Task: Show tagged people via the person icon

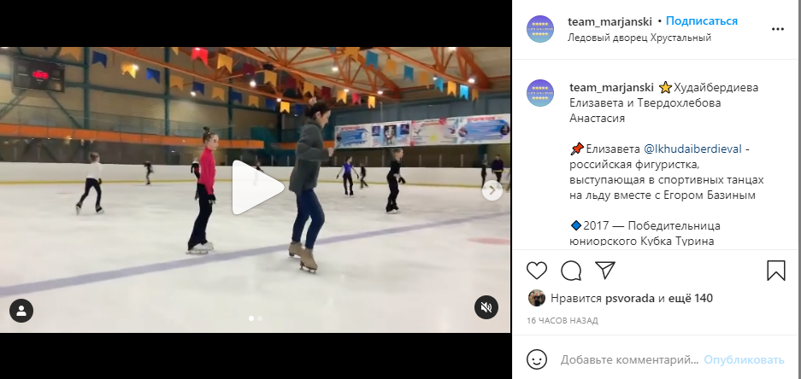Action: [21, 311]
